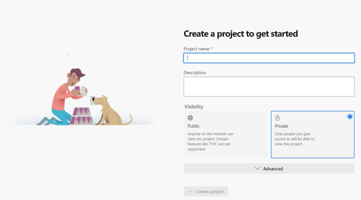Choose the Public visibility label
Image resolution: width=361 pixels, height=200 pixels.
point(194,126)
